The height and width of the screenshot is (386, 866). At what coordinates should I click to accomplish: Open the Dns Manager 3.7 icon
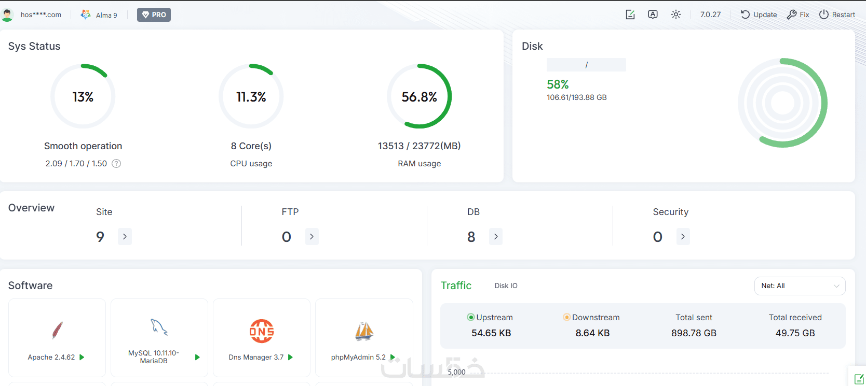[262, 331]
